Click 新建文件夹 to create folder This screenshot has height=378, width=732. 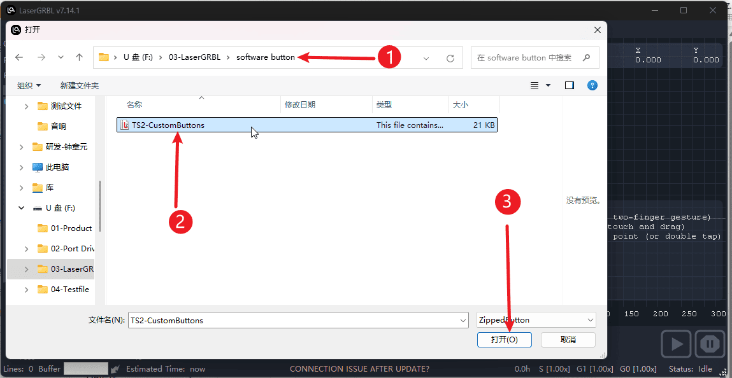80,85
